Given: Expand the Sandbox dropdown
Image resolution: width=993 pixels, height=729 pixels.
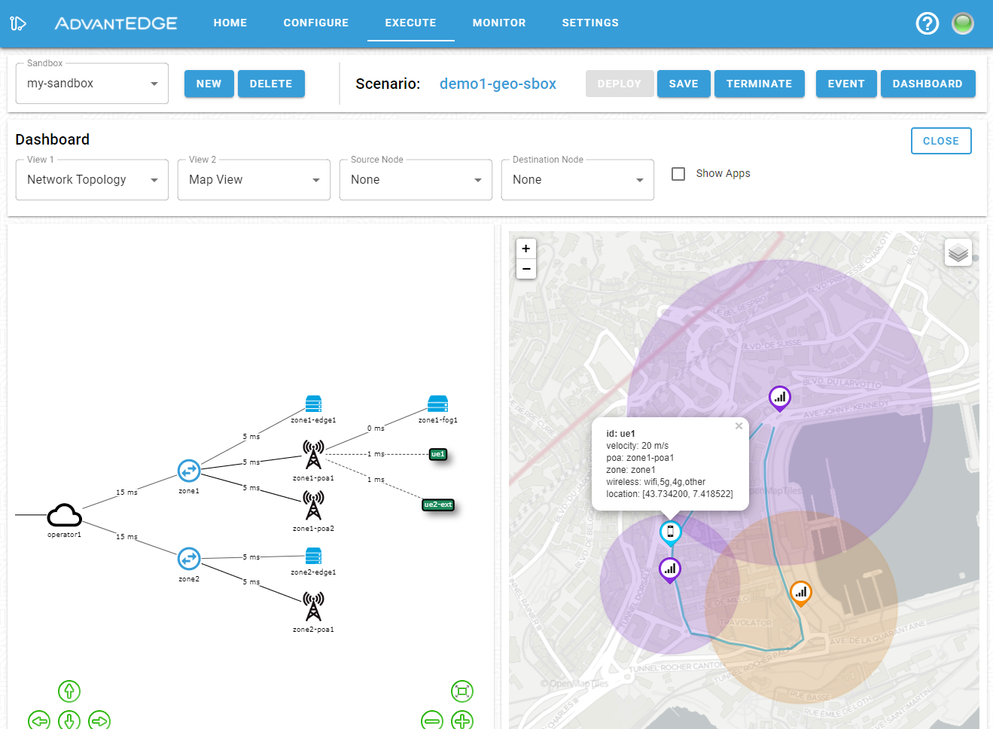Looking at the screenshot, I should [x=92, y=84].
